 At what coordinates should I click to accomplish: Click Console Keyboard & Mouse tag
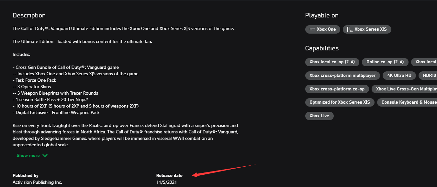(407, 102)
